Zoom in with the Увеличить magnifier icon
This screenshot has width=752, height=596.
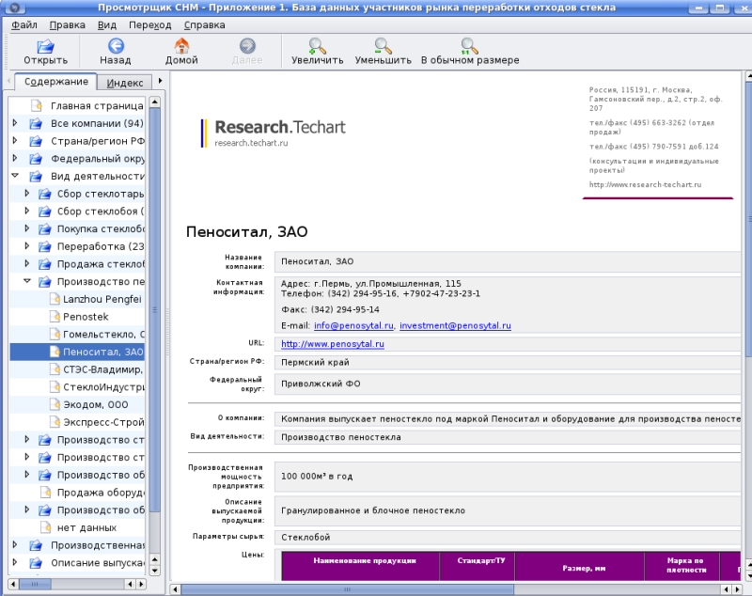click(317, 46)
